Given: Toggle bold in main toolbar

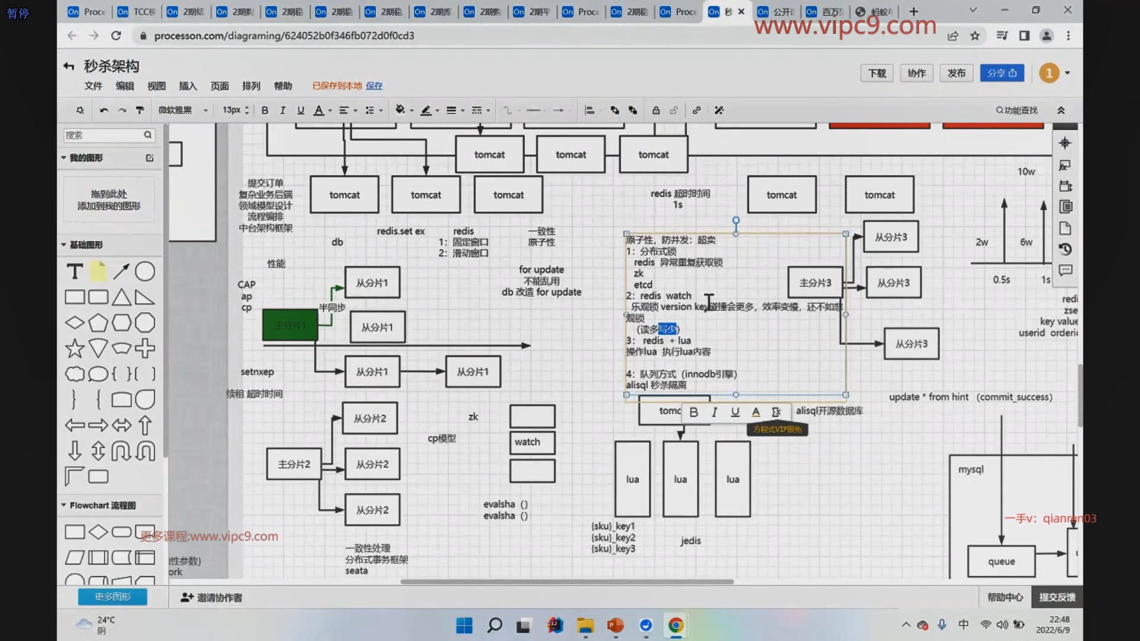Looking at the screenshot, I should point(265,110).
